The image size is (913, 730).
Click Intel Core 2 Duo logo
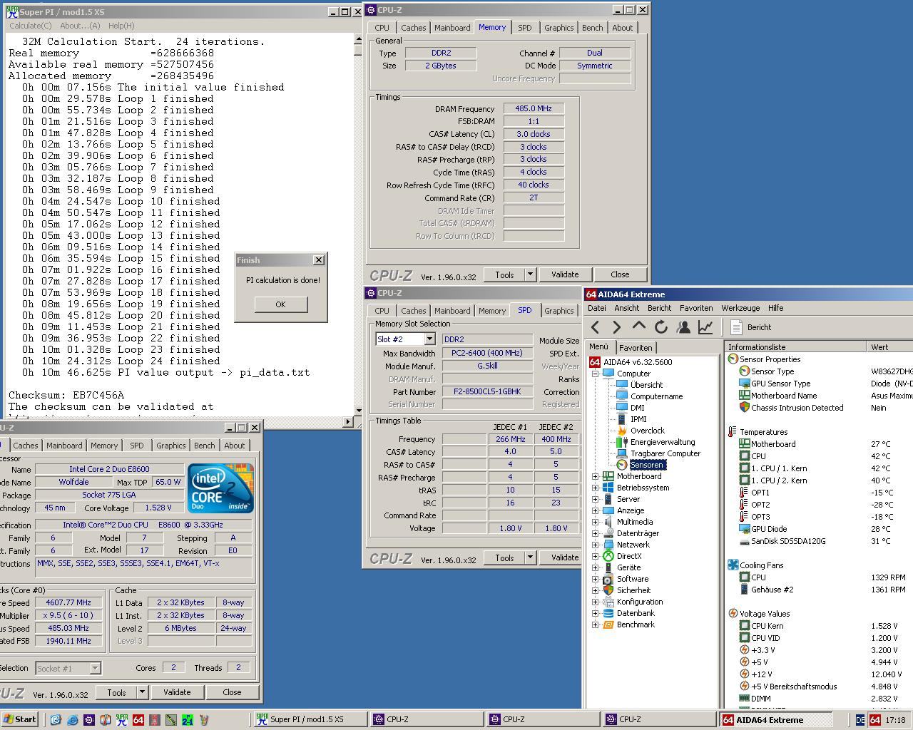[x=220, y=488]
